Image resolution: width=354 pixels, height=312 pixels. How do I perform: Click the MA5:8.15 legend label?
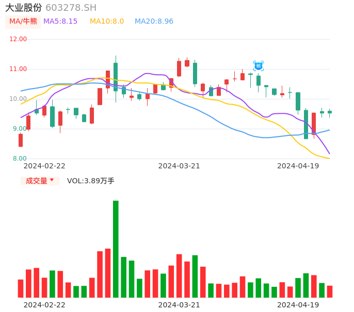coord(60,22)
